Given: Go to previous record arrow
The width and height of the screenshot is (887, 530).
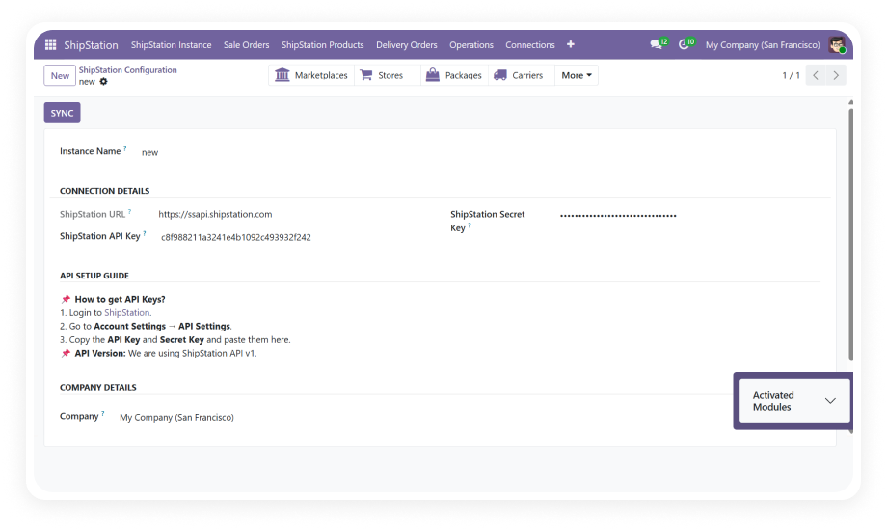Looking at the screenshot, I should [815, 75].
